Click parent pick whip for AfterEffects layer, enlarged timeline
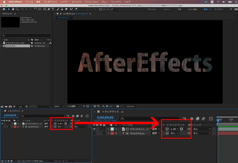 click(x=189, y=133)
